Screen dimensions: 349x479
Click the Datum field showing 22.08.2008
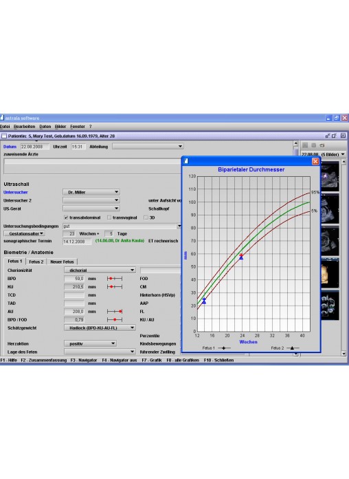click(35, 147)
